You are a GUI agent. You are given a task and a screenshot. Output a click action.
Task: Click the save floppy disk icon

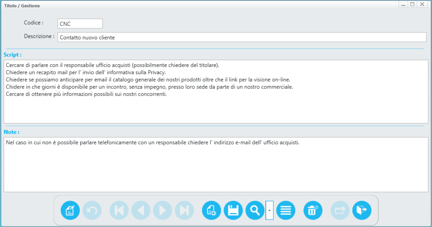[x=233, y=210]
